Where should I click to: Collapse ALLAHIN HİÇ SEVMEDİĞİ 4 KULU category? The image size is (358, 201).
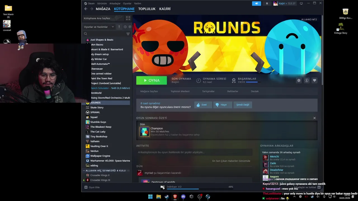coord(84,170)
